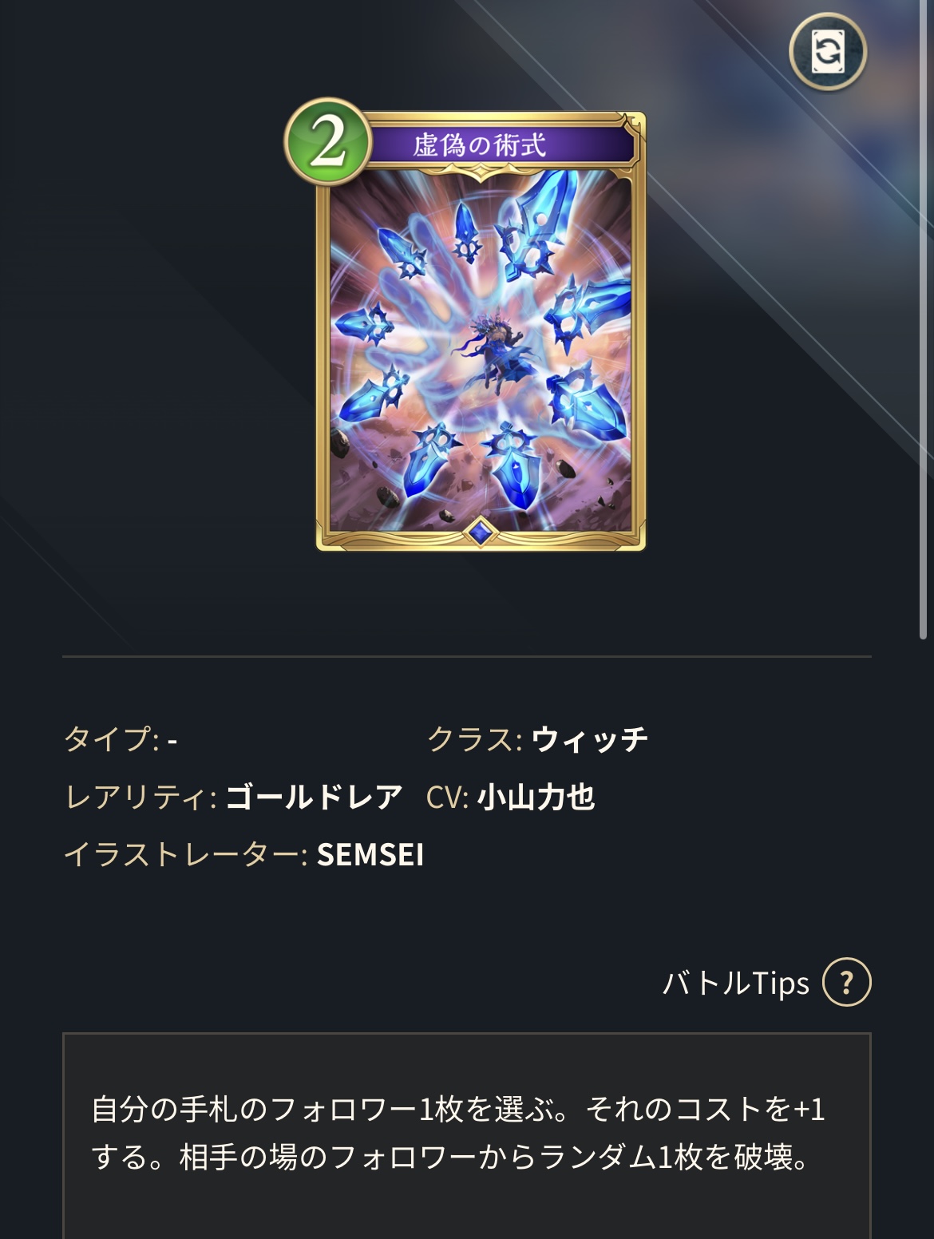Click illustrator name SEMSEI
Image resolution: width=934 pixels, height=1239 pixels.
(x=370, y=855)
